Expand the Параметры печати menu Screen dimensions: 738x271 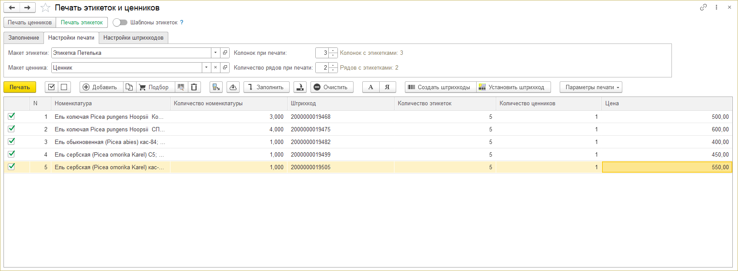click(591, 87)
